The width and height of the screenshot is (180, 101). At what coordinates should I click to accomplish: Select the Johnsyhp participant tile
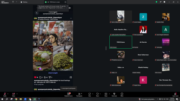coord(166,42)
